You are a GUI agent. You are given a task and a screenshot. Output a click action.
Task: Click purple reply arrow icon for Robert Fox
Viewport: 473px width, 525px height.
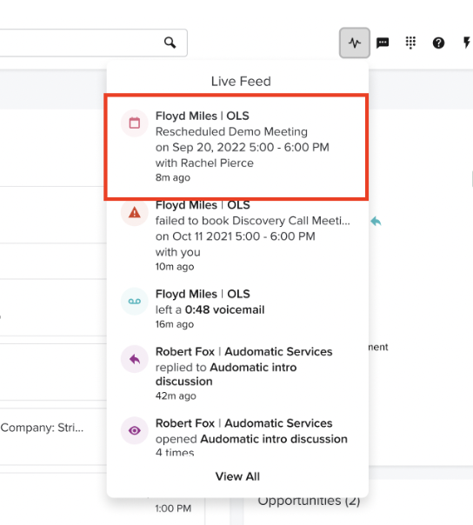click(x=135, y=359)
